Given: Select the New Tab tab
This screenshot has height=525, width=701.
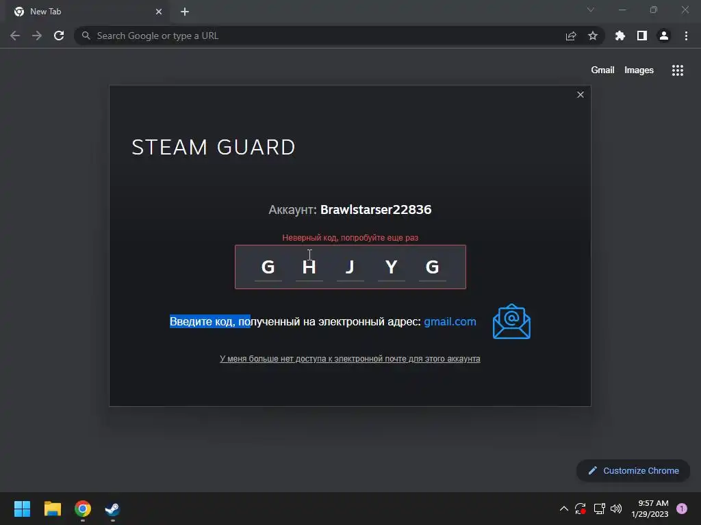Looking at the screenshot, I should point(87,12).
